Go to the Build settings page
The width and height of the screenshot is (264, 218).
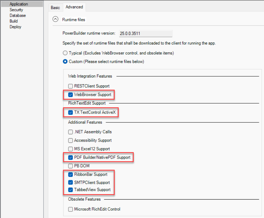coord(14,21)
